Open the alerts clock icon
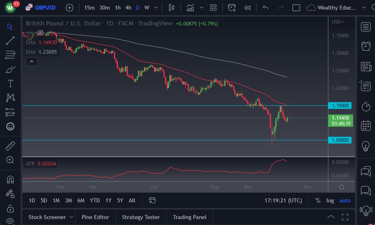The height and width of the screenshot is (225, 375). click(366, 46)
